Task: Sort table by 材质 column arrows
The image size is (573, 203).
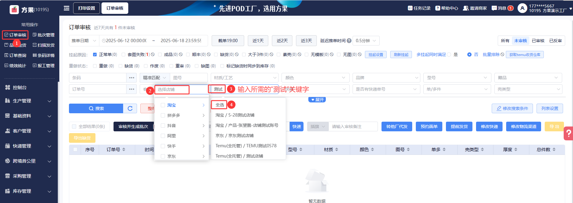Action: click(x=337, y=150)
